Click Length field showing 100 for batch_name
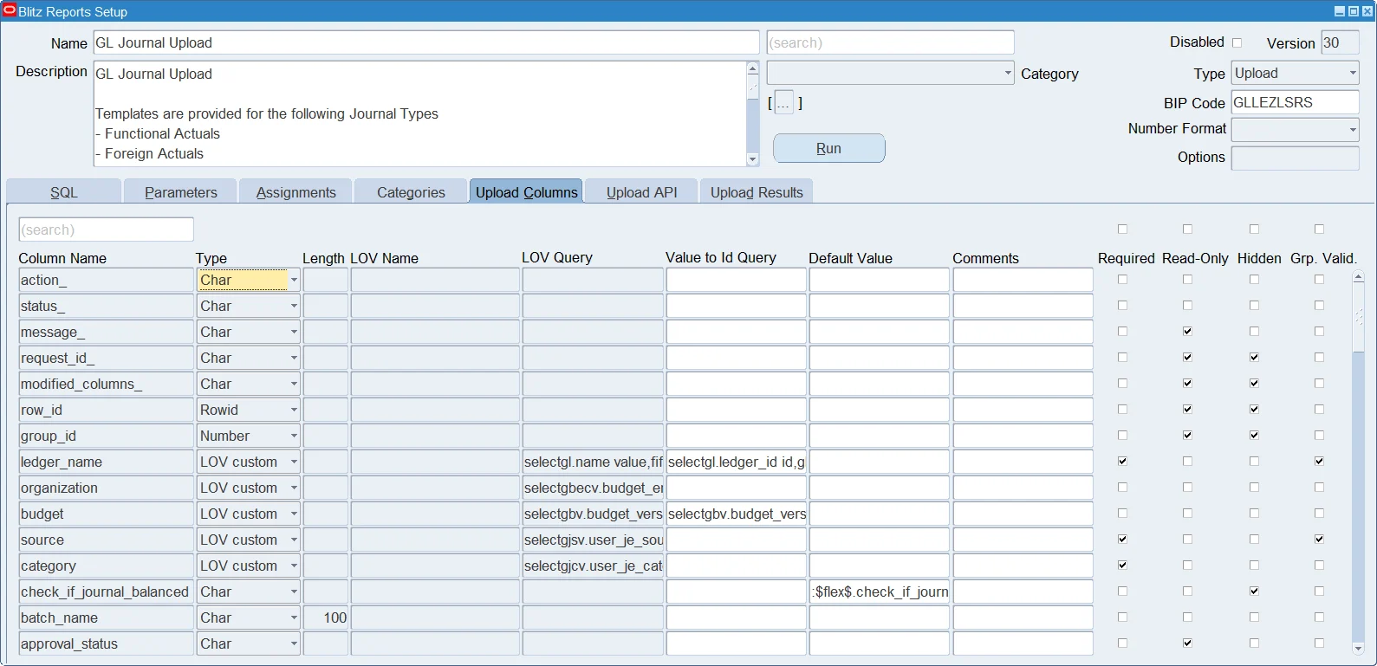The height and width of the screenshot is (666, 1377). [x=326, y=618]
